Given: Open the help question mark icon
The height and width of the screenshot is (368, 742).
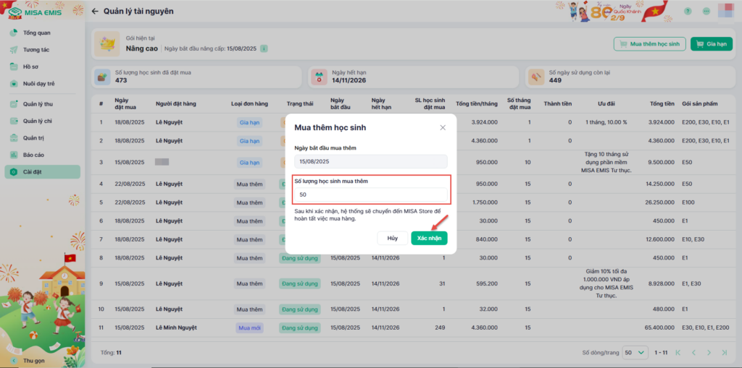Looking at the screenshot, I should pyautogui.click(x=686, y=12).
